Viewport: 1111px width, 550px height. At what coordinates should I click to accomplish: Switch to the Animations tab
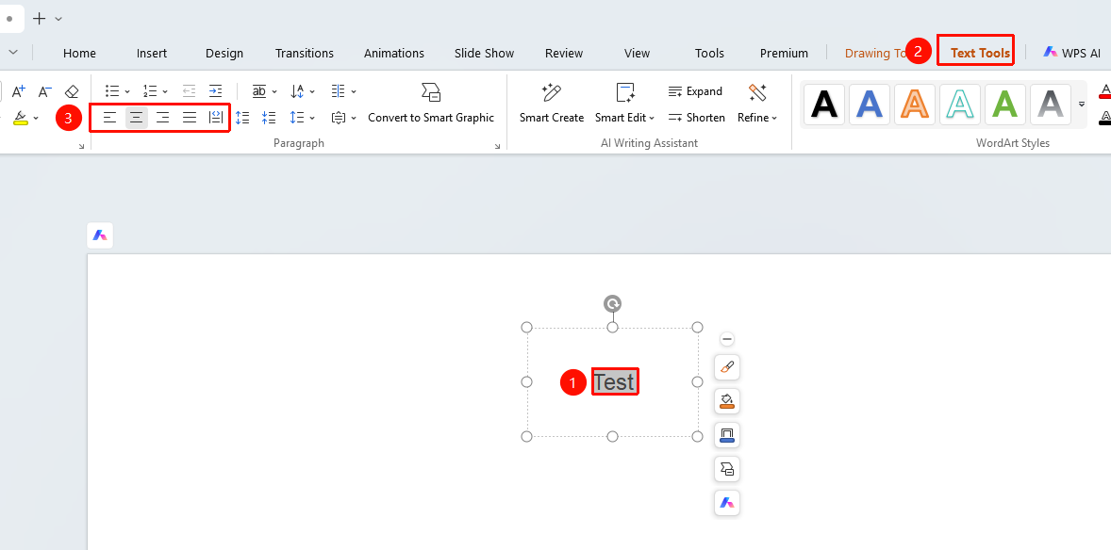(394, 53)
